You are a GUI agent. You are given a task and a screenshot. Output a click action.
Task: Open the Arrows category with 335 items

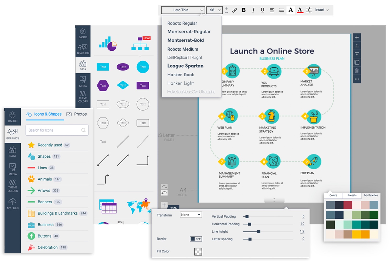[44, 191]
